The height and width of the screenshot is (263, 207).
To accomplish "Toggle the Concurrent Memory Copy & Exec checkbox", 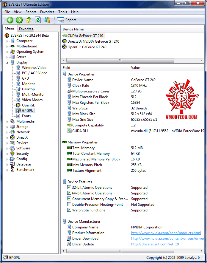I will [x=69, y=199].
